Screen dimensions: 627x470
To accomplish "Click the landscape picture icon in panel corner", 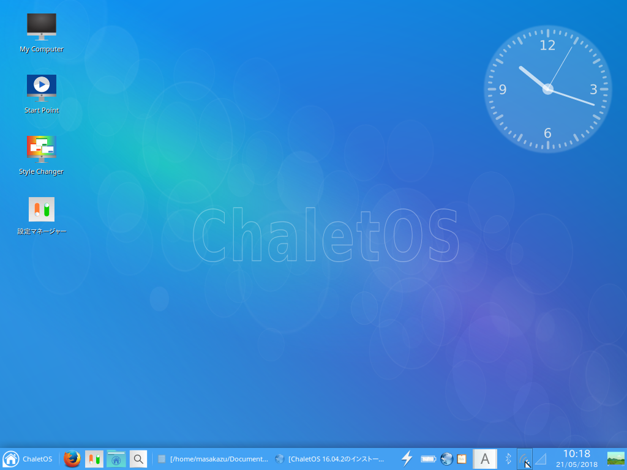I will pyautogui.click(x=615, y=459).
